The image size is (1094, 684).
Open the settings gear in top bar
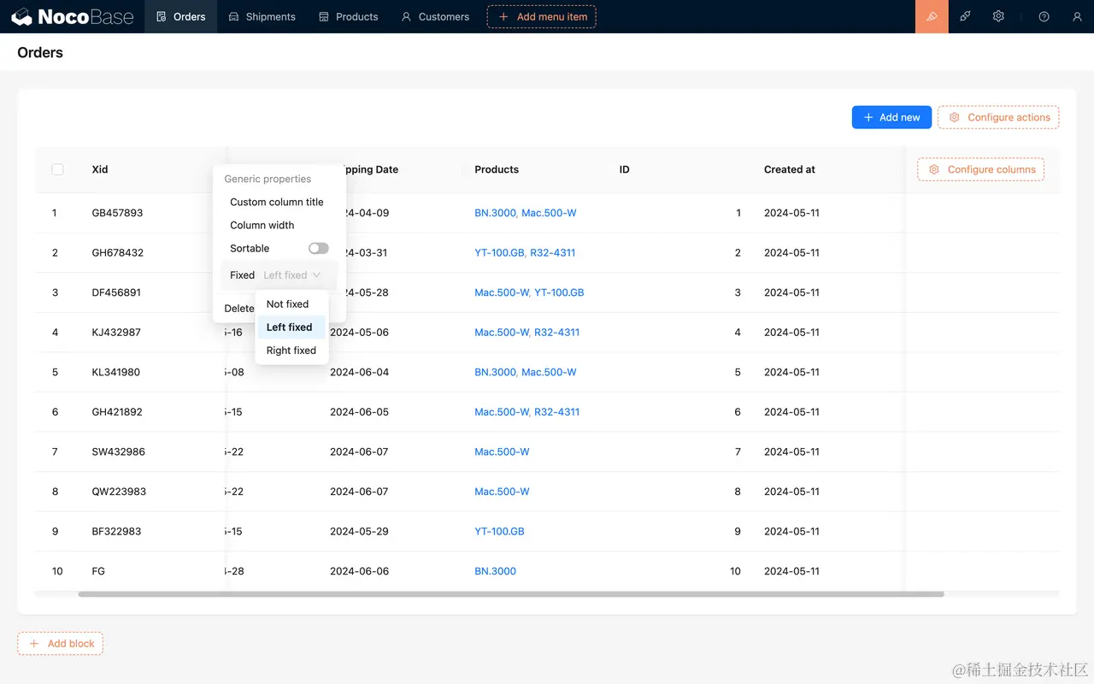[998, 16]
